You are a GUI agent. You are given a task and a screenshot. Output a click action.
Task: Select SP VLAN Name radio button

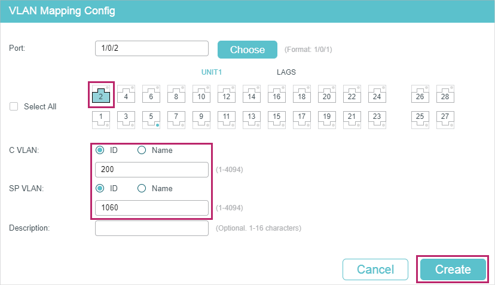(x=142, y=188)
